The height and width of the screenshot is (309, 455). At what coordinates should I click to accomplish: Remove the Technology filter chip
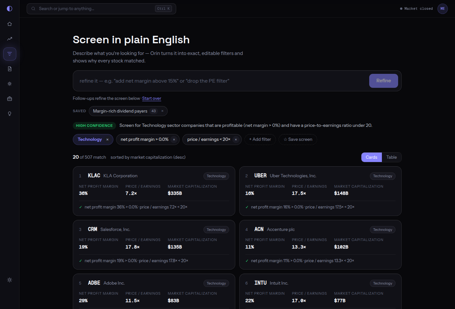pos(107,140)
